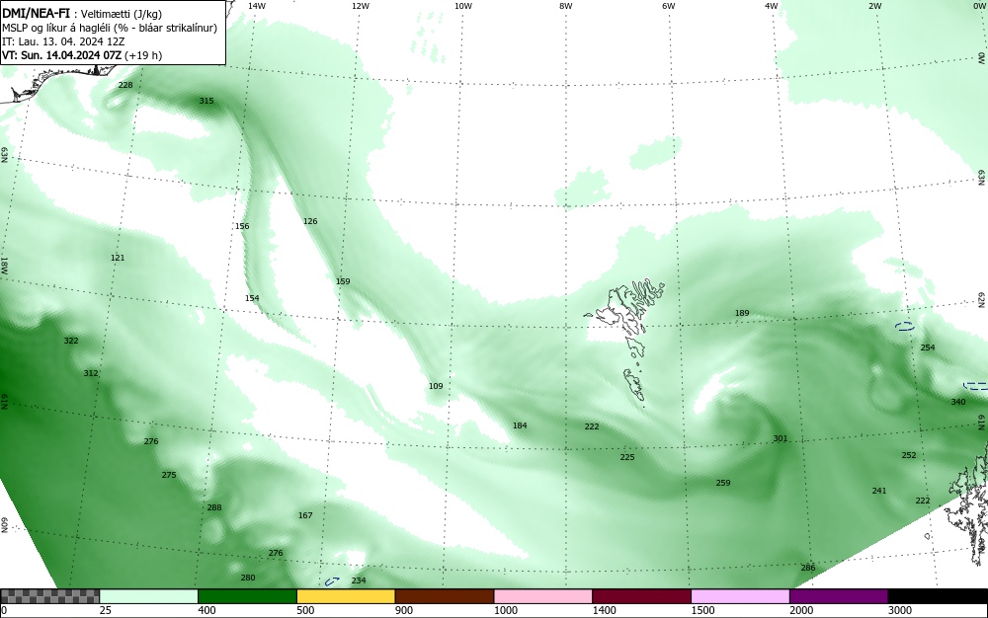Click the value 288 on the map
Viewport: 988px width, 618px height.
214,507
